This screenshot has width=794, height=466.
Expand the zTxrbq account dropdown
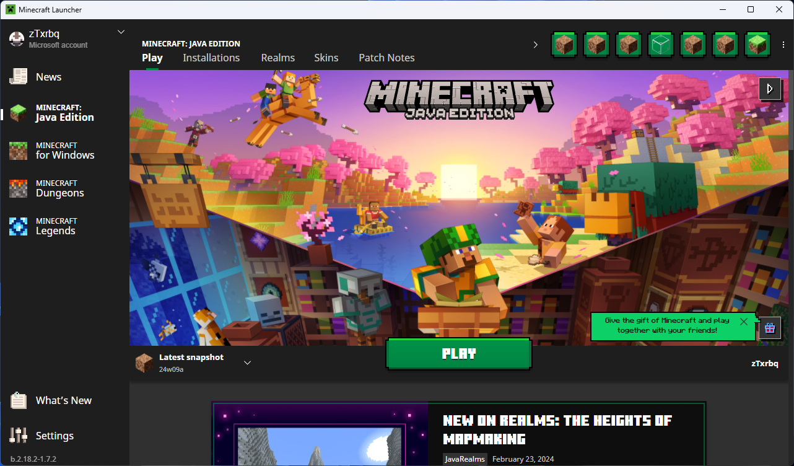tap(121, 32)
